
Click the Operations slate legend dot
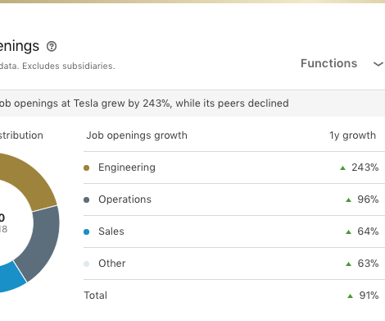coord(86,199)
